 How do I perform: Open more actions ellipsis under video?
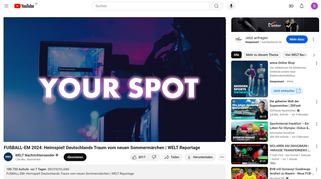222,157
